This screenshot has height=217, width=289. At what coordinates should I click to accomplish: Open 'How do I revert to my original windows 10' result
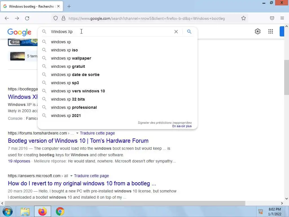[82, 183]
